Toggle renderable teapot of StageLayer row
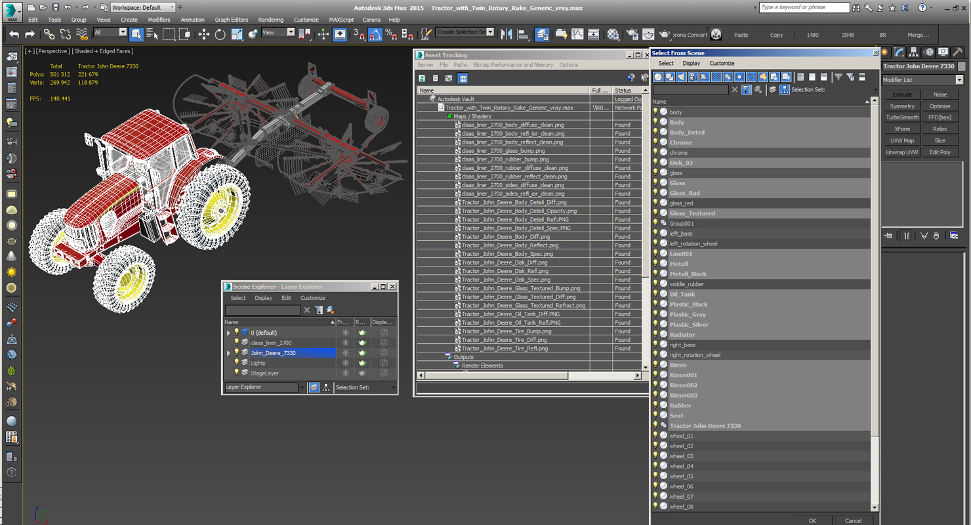This screenshot has height=525, width=971. click(362, 373)
